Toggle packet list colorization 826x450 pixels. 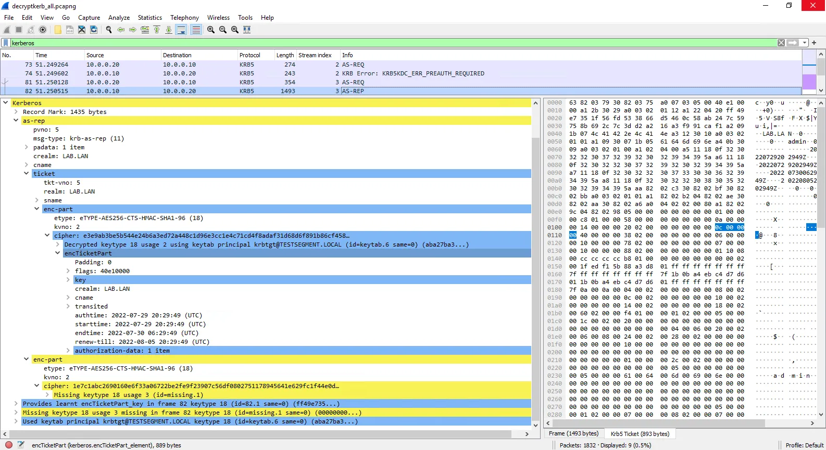pyautogui.click(x=196, y=30)
